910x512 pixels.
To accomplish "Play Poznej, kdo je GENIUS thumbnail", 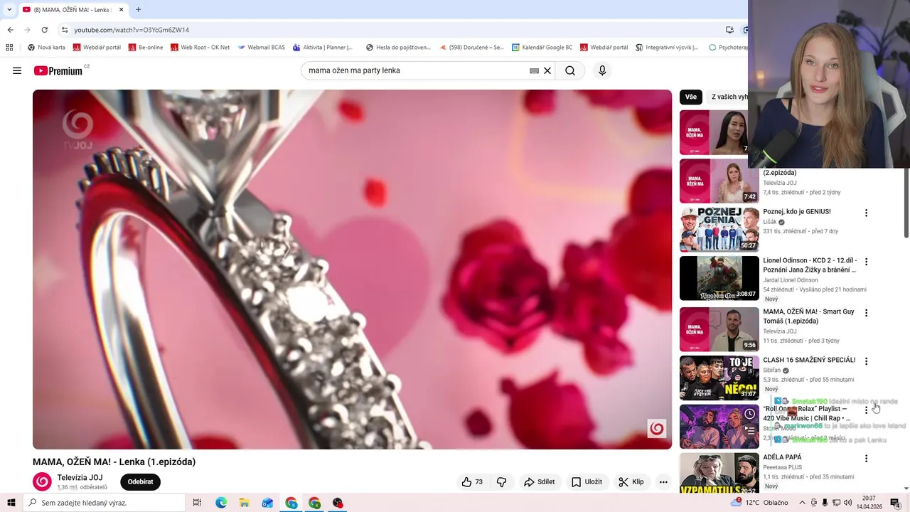I will pos(719,229).
